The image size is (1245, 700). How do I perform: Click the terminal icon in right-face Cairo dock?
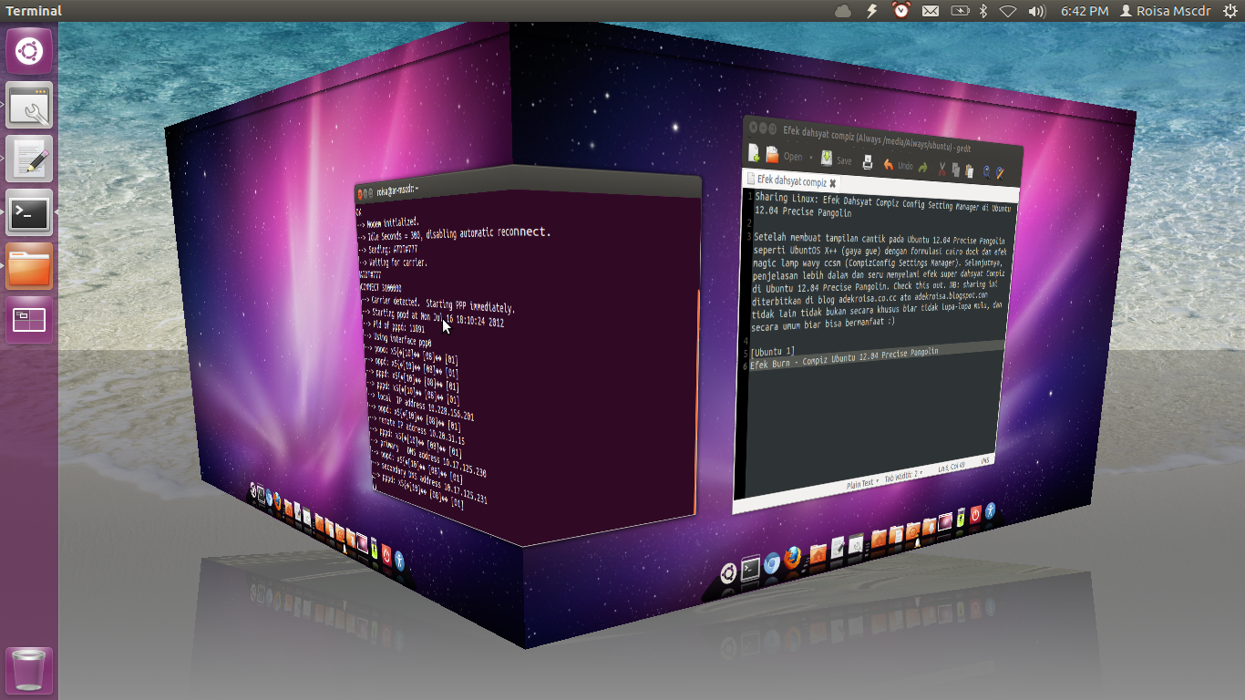[750, 568]
